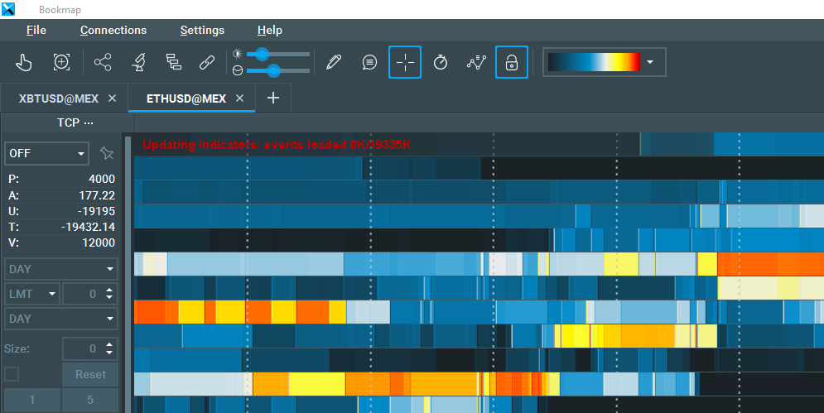Image resolution: width=824 pixels, height=413 pixels.
Task: Open the OFF dropdown in trading panel
Action: coord(46,153)
